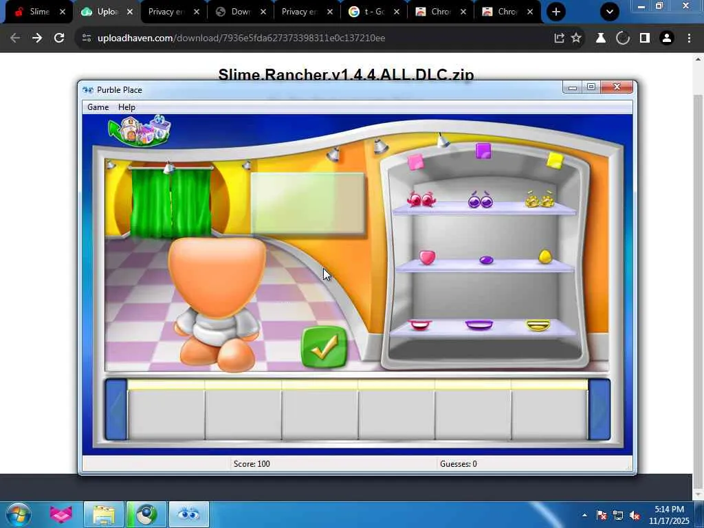Click the blank Purble character head

[217, 276]
